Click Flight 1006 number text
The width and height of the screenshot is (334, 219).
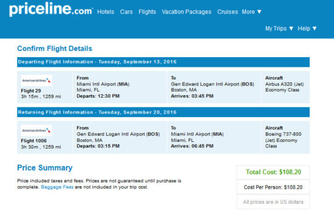[x=33, y=141]
